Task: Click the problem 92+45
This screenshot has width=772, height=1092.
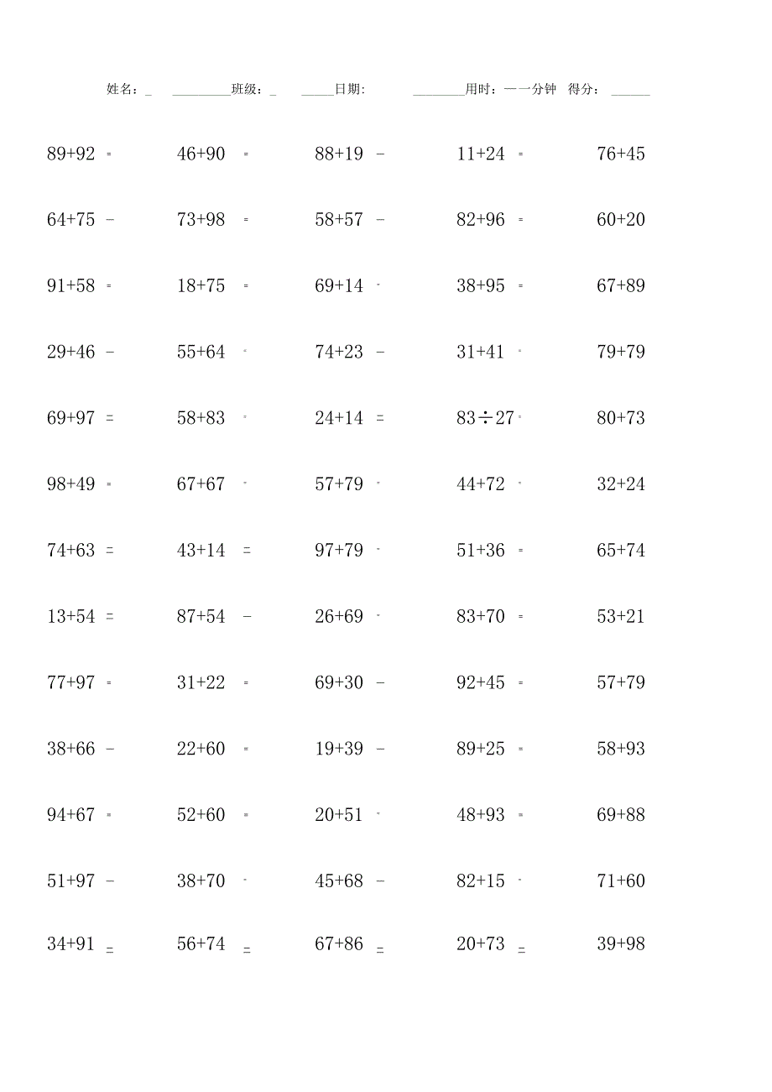Action: [481, 682]
